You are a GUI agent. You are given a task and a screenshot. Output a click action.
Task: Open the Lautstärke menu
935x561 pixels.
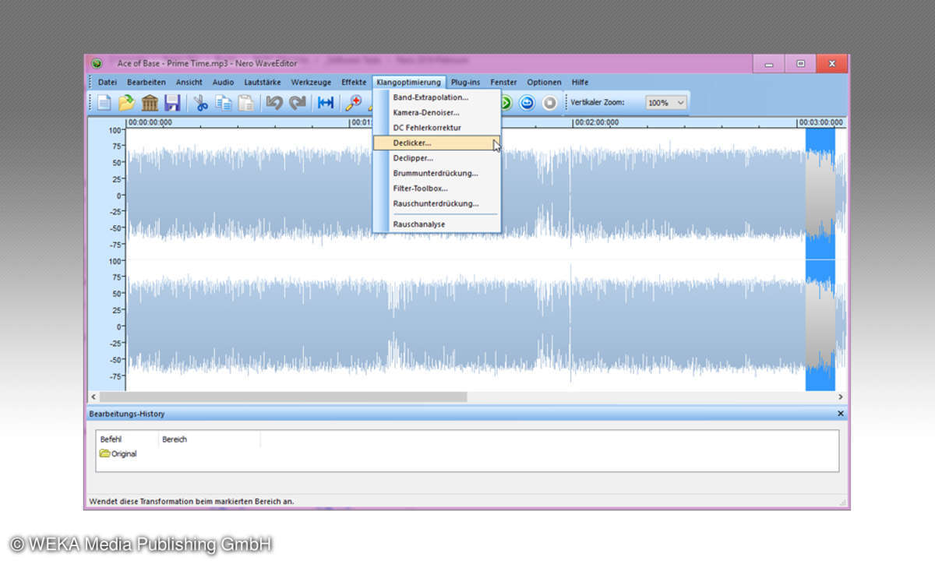[263, 82]
